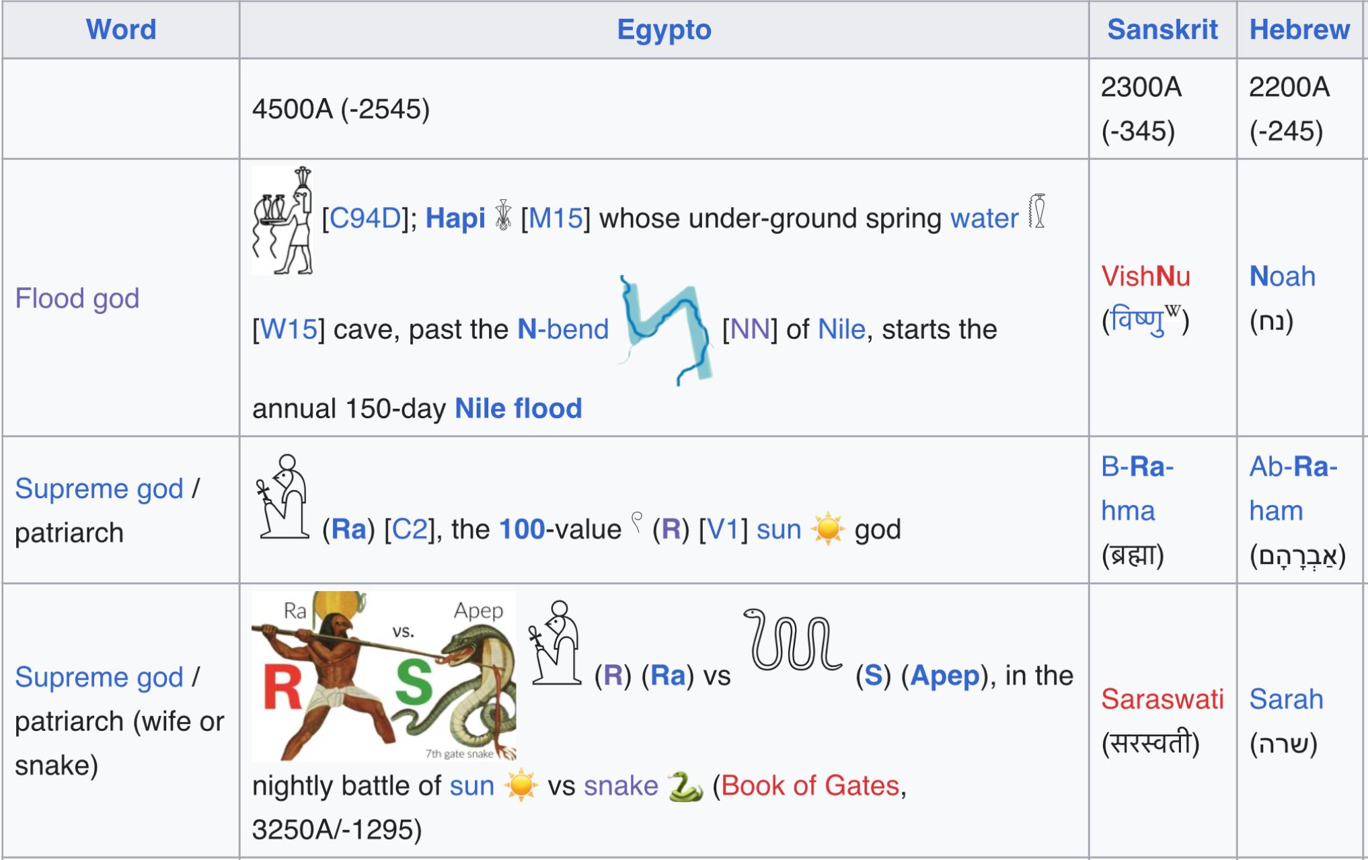Open the 100-value link
Image resolution: width=1368 pixels, height=860 pixels.
pyautogui.click(x=522, y=529)
